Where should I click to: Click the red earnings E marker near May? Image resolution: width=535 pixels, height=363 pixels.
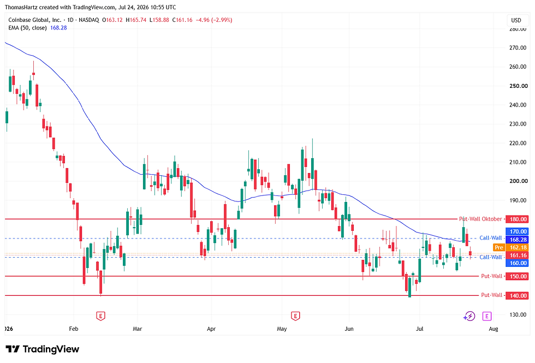coord(295,316)
